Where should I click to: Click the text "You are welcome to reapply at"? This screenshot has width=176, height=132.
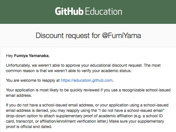(x=33, y=80)
